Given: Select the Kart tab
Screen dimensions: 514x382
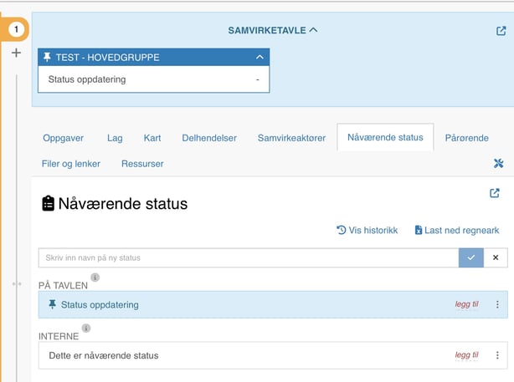Looking at the screenshot, I should [x=152, y=138].
